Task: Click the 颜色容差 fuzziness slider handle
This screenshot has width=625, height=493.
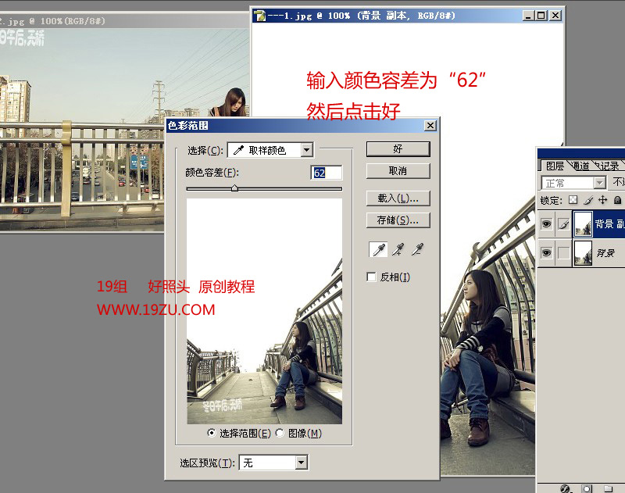Action: [235, 188]
